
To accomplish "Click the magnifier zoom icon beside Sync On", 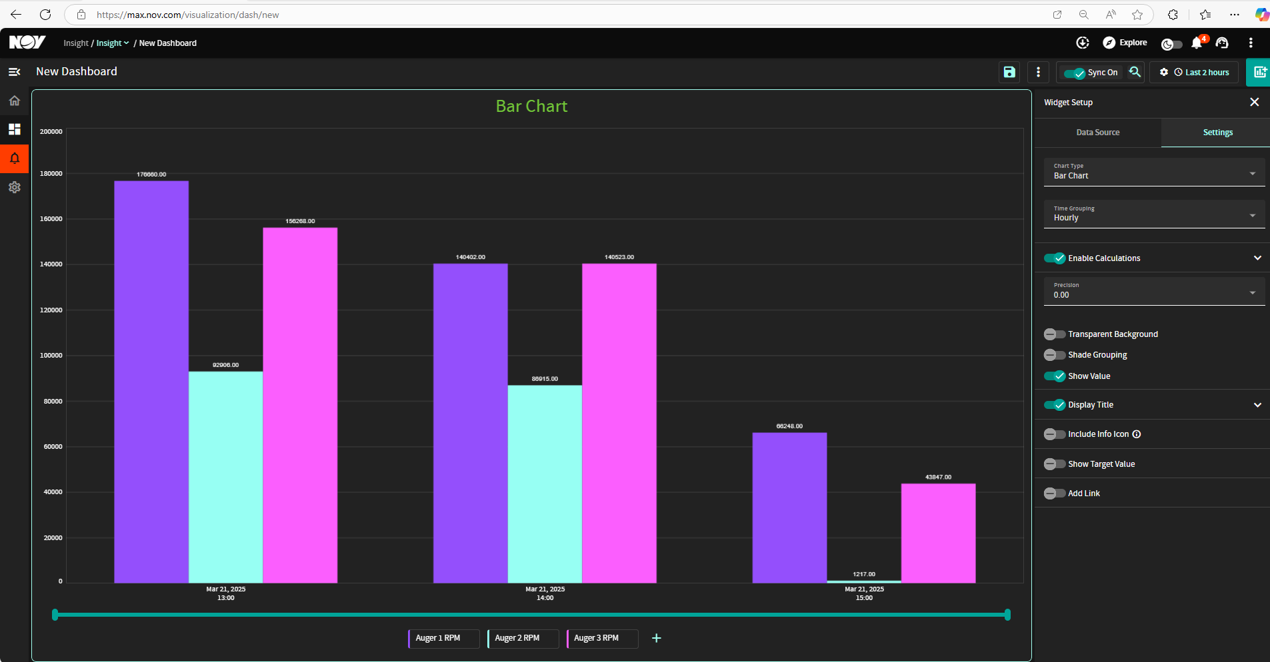I will click(1135, 72).
